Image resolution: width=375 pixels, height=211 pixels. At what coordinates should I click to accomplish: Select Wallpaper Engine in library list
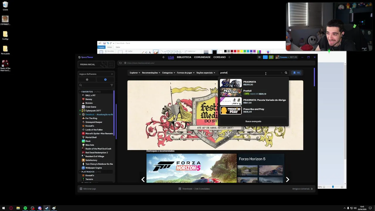[93, 168]
